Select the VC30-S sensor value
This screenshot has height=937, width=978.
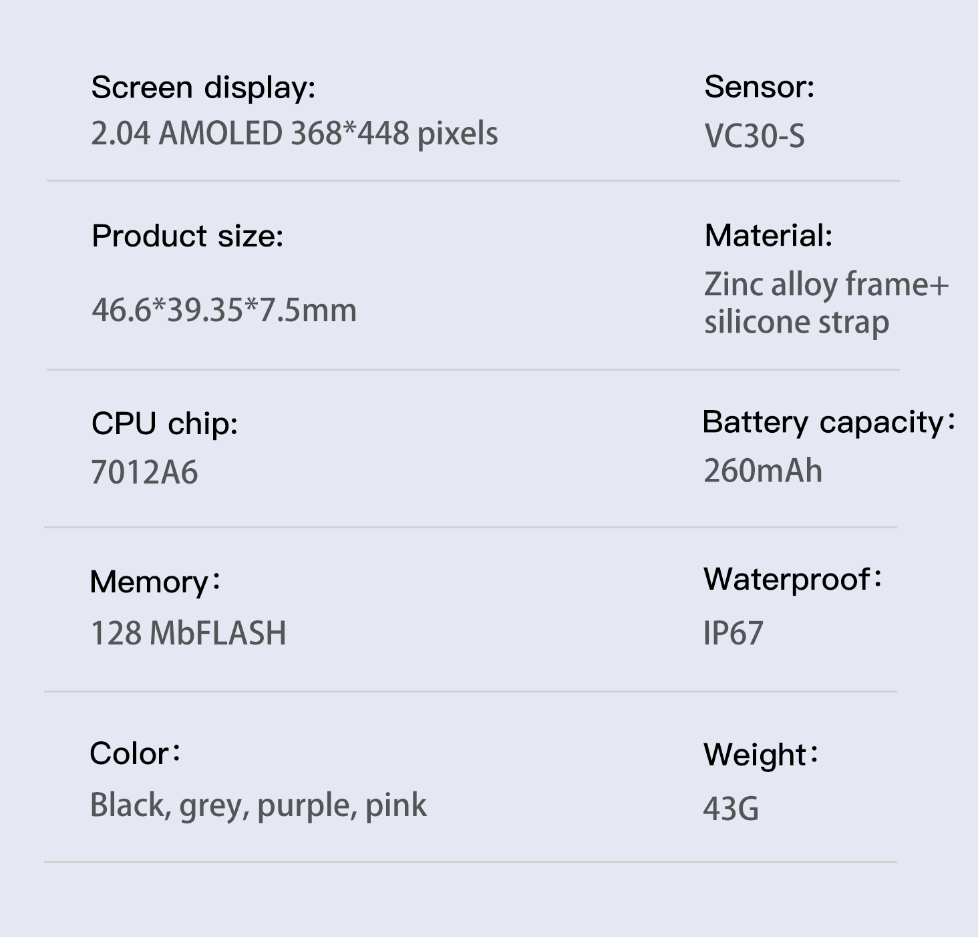(754, 136)
